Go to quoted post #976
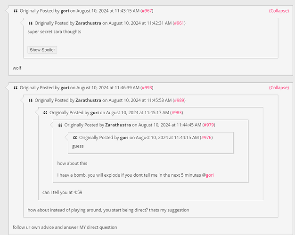Image resolution: width=295 pixels, height=235 pixels. (x=206, y=138)
